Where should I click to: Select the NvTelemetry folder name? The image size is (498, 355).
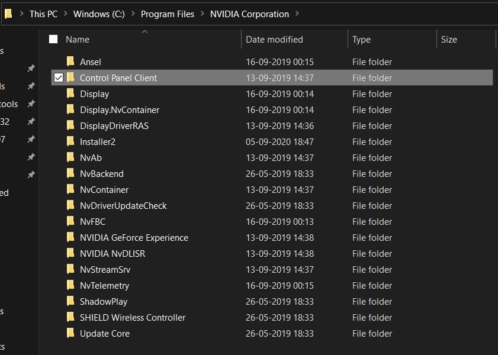point(104,286)
